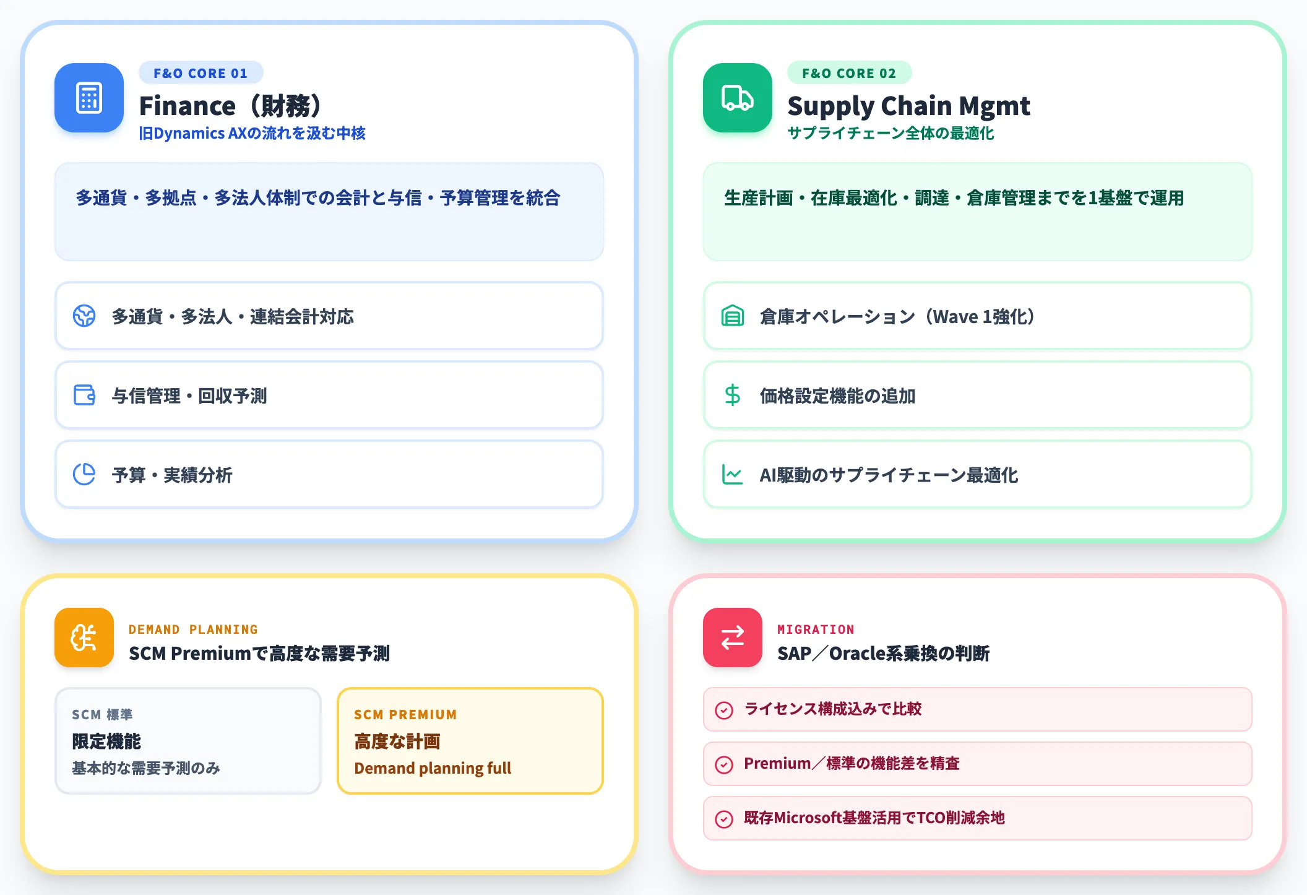
Task: Select the AI駆動のサプライチェーン最適化 item text
Action: click(x=889, y=475)
